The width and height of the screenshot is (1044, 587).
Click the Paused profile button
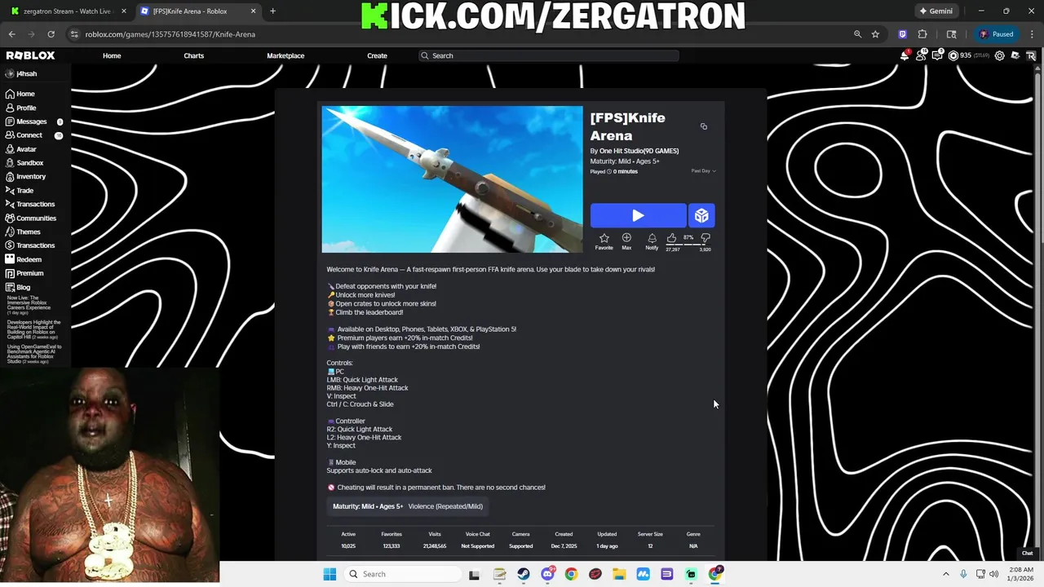coord(997,34)
